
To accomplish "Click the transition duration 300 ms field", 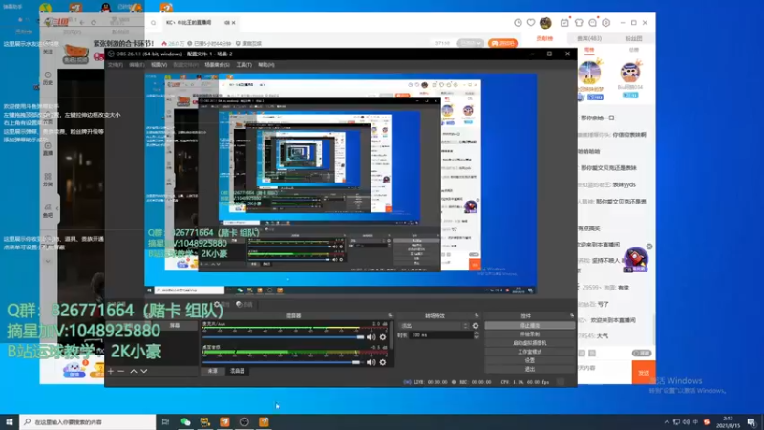I will coord(441,335).
